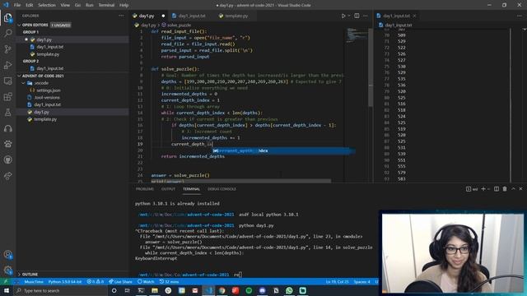This screenshot has width=527, height=296.
Task: Open the headphones Music Time view
Action: [7, 128]
